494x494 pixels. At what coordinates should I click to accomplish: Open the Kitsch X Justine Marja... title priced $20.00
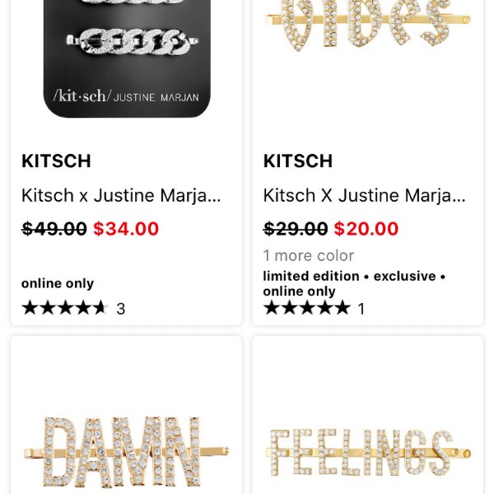365,195
